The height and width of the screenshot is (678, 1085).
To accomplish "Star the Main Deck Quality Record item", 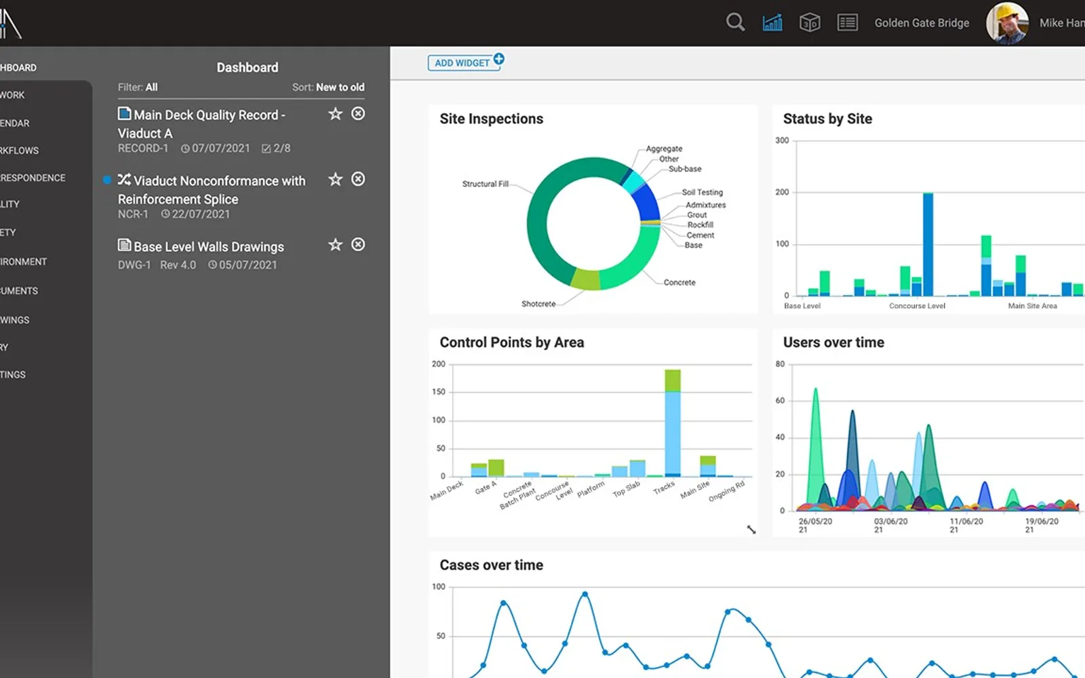I will pos(335,114).
